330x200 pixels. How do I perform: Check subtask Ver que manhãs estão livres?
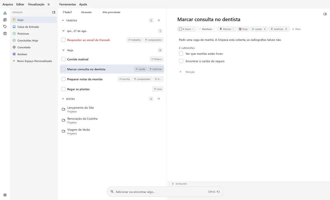pyautogui.click(x=181, y=54)
